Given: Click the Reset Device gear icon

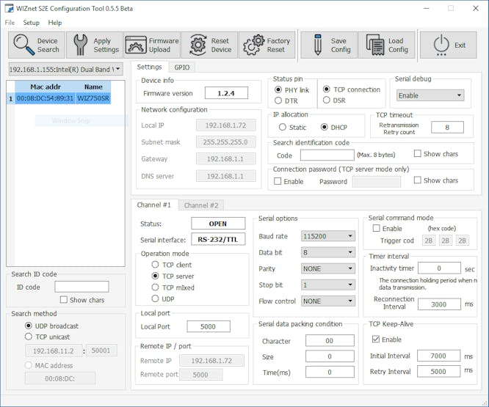Looking at the screenshot, I should pyautogui.click(x=198, y=45).
